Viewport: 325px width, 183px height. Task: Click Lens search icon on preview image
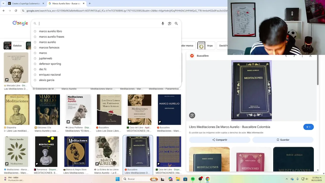pyautogui.click(x=192, y=115)
